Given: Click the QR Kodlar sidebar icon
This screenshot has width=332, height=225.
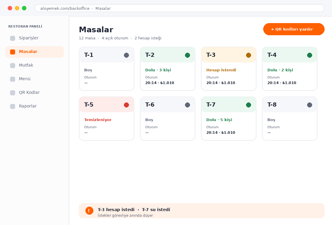Looking at the screenshot, I should point(13,93).
